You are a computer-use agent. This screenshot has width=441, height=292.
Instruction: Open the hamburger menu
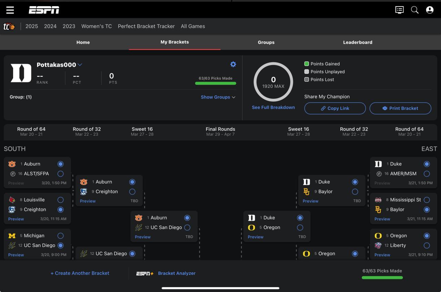[10, 10]
